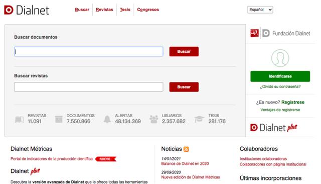
Task: Click the Últimas incorporaciones heading
Action: [270, 178]
